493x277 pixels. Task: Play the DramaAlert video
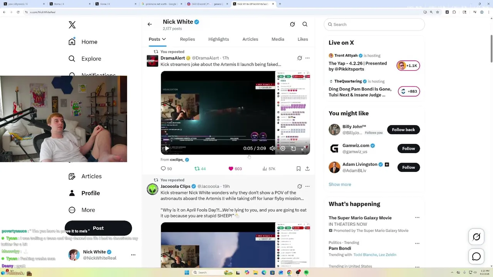(167, 148)
